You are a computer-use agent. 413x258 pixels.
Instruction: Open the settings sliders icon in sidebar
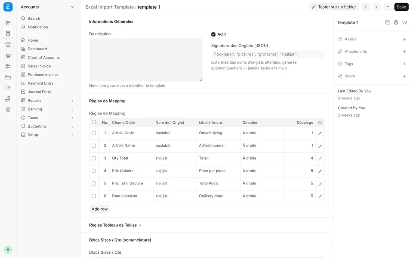pyautogui.click(x=8, y=23)
